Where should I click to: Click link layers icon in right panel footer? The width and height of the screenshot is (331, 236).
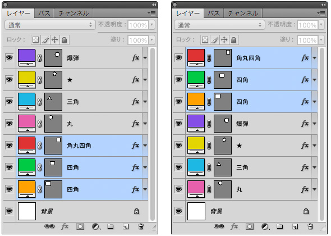[219, 226]
